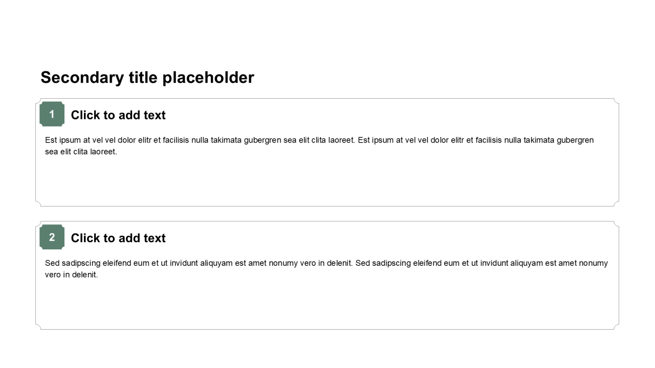Click the bottom-left notched corner of second frame
Image resolution: width=655 pixels, height=368 pixels.
pos(38,327)
